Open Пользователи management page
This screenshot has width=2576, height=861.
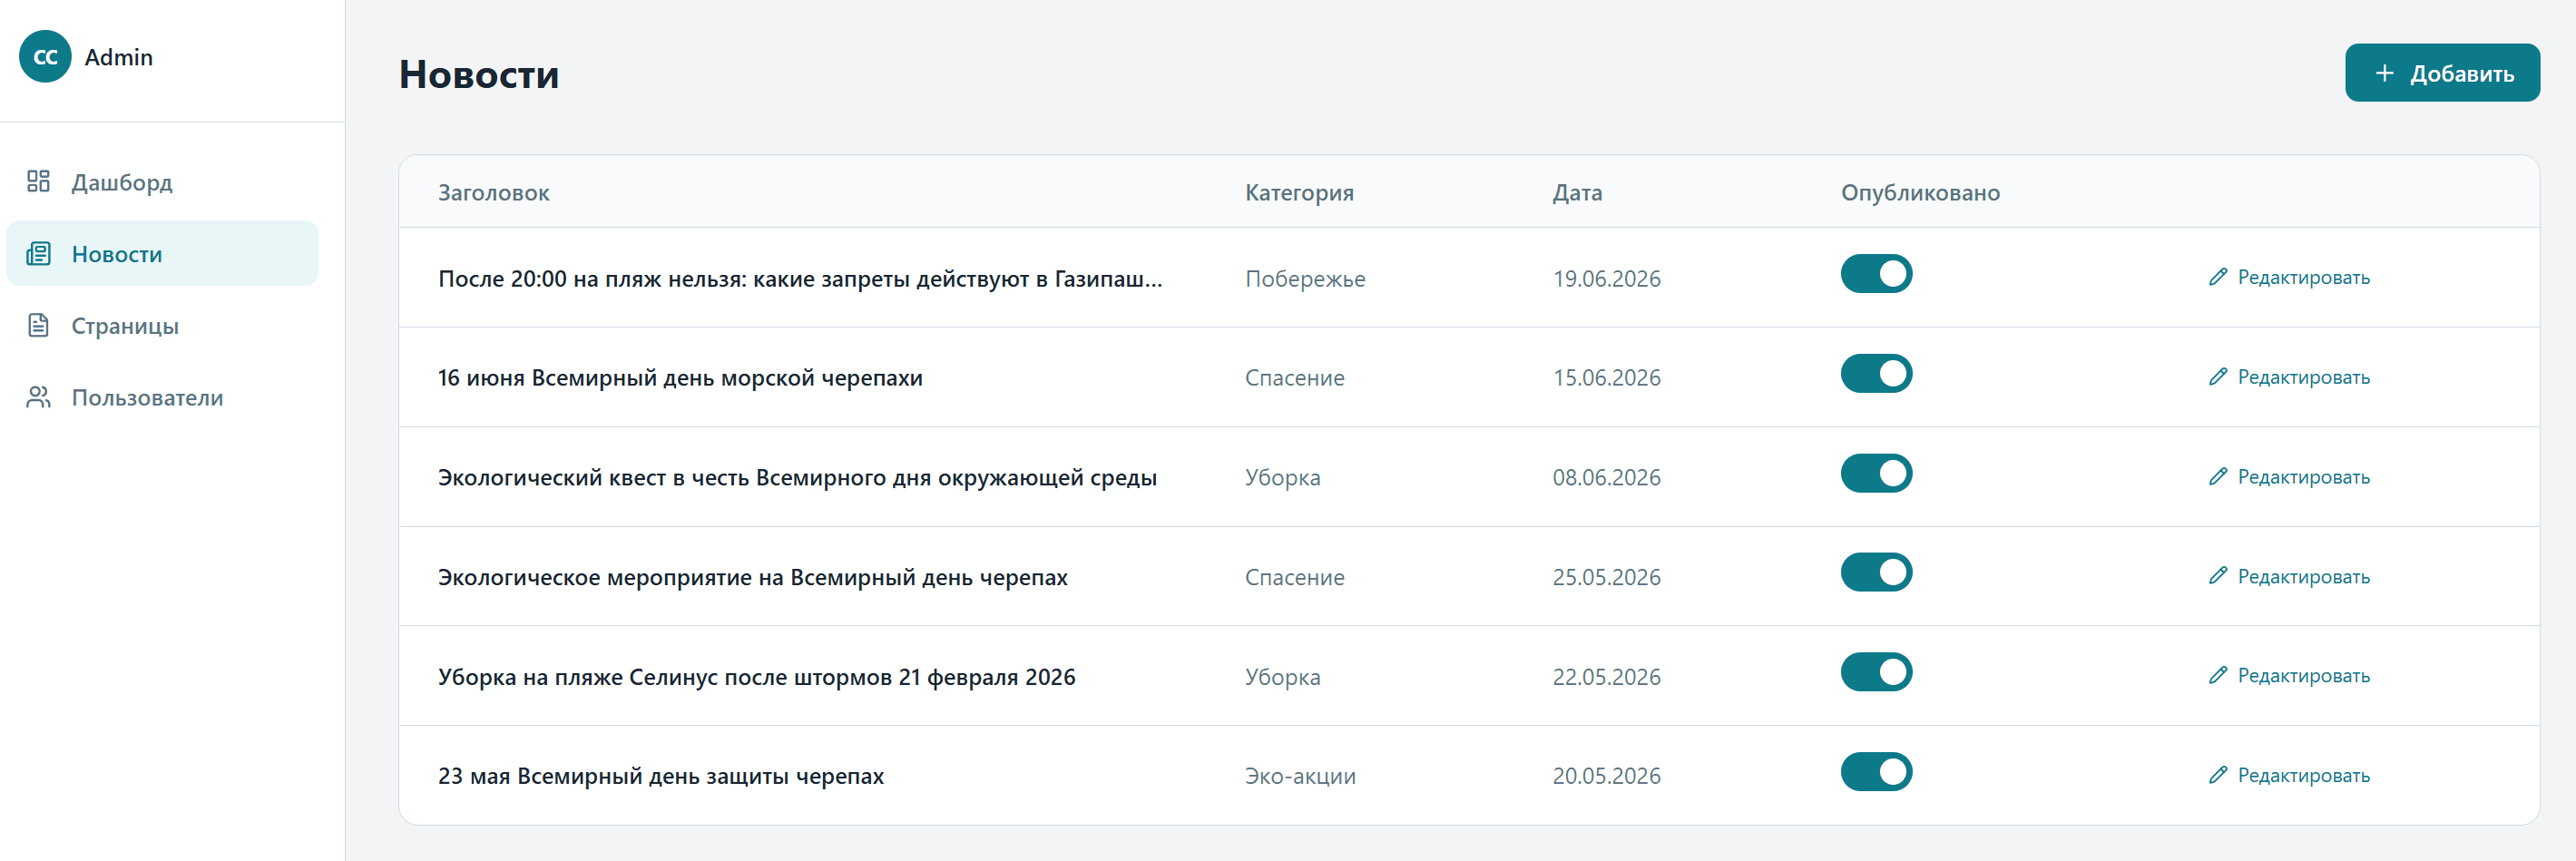tap(162, 397)
